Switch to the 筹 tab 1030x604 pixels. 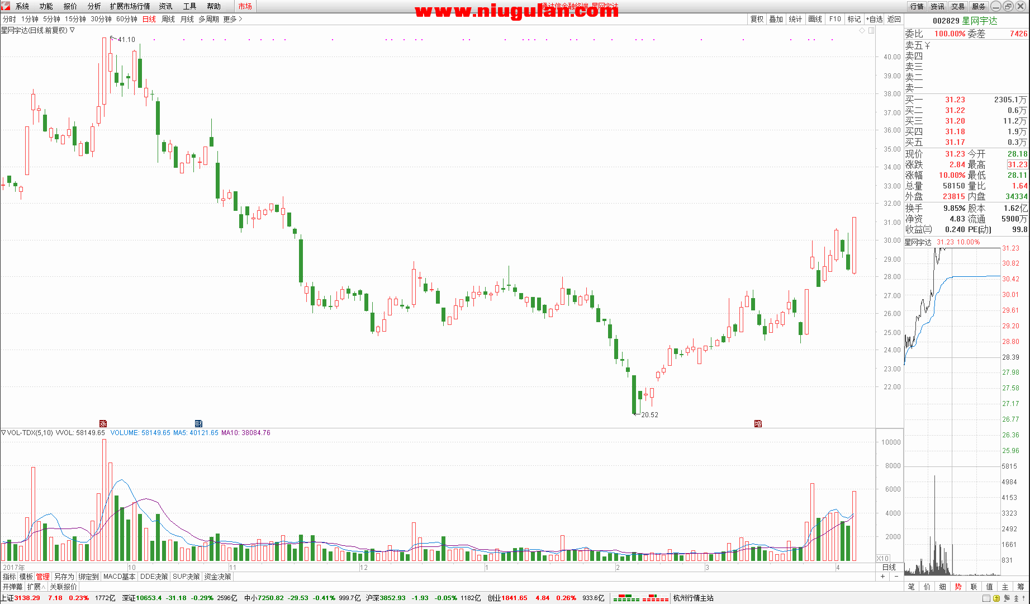pos(1021,587)
